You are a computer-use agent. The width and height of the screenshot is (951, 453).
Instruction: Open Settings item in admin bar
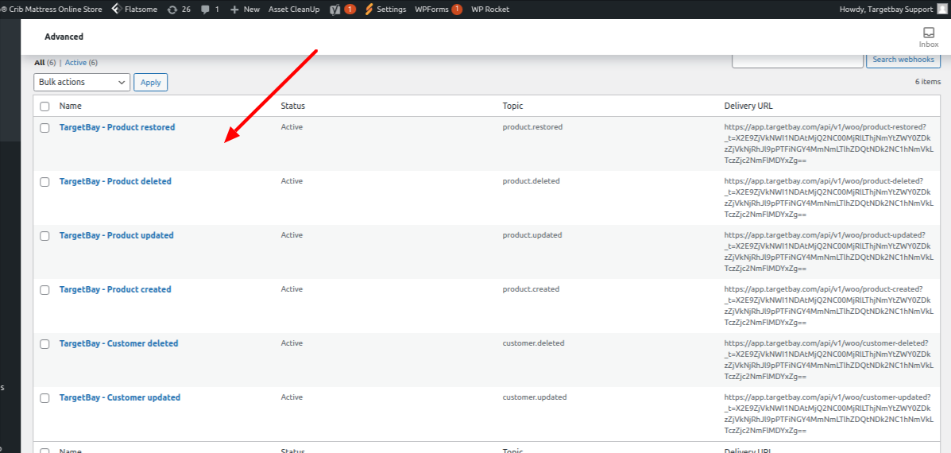[x=391, y=9]
